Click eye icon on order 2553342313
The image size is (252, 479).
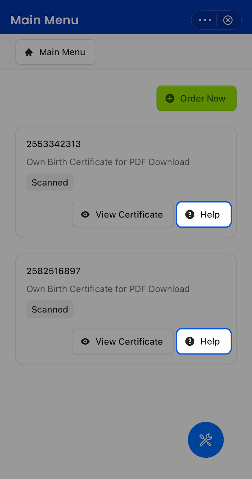(85, 215)
